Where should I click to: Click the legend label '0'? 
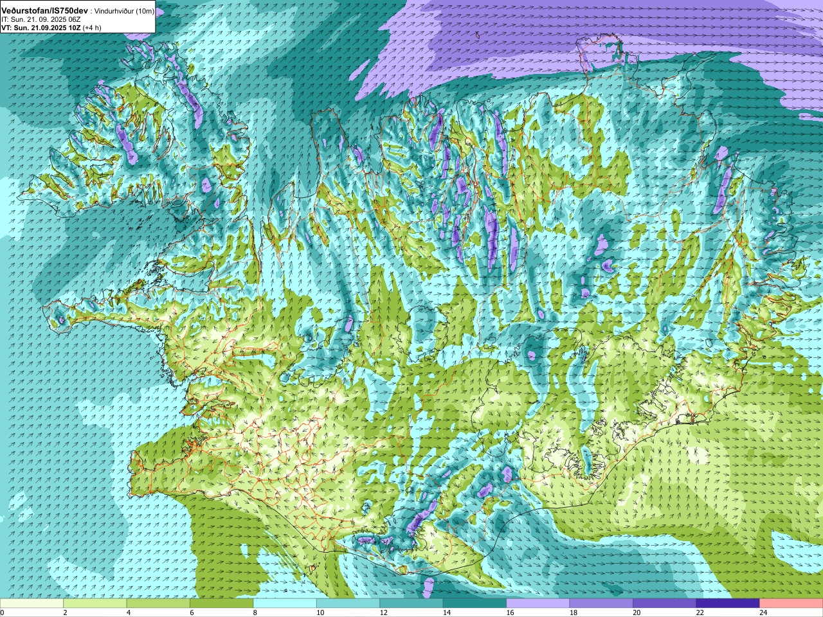tap(2, 613)
